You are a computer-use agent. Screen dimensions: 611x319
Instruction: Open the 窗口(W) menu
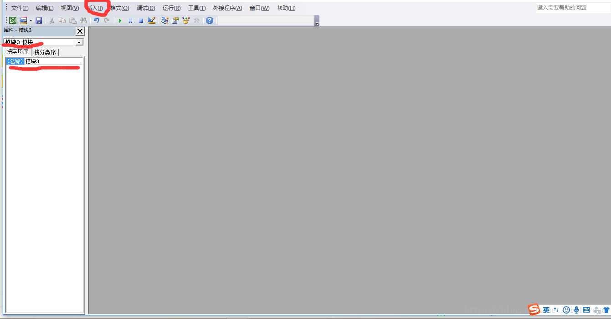point(259,8)
